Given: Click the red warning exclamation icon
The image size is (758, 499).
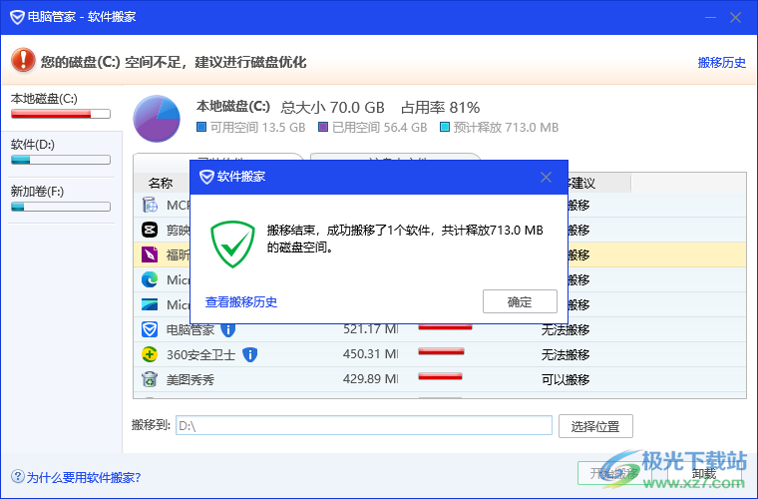Looking at the screenshot, I should (x=23, y=61).
